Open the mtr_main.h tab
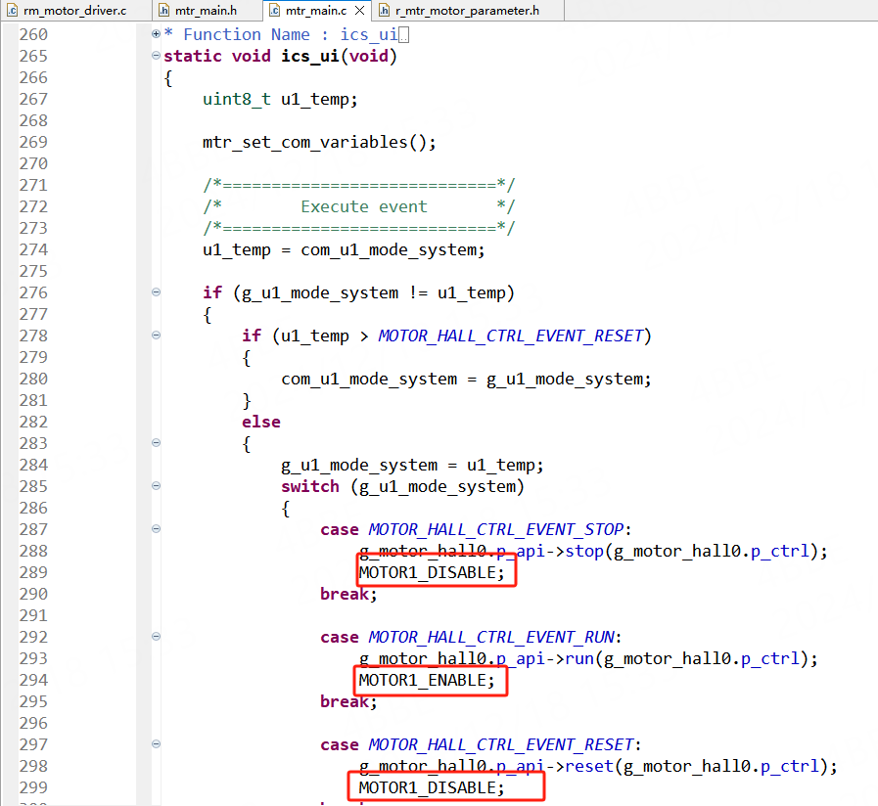Image resolution: width=878 pixels, height=806 pixels. [205, 11]
